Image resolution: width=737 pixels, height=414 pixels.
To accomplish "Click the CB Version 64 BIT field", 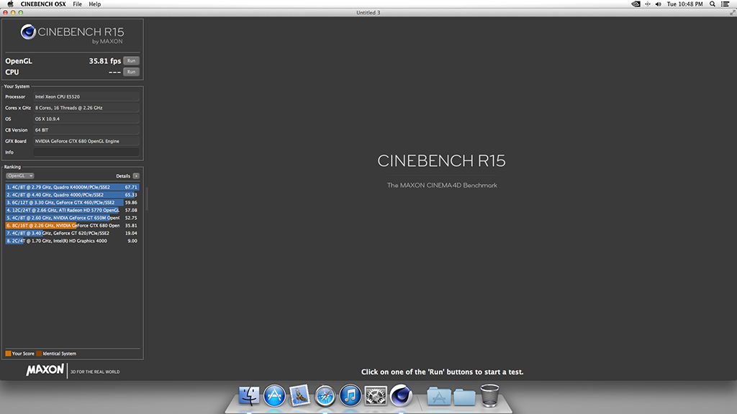I will click(86, 130).
